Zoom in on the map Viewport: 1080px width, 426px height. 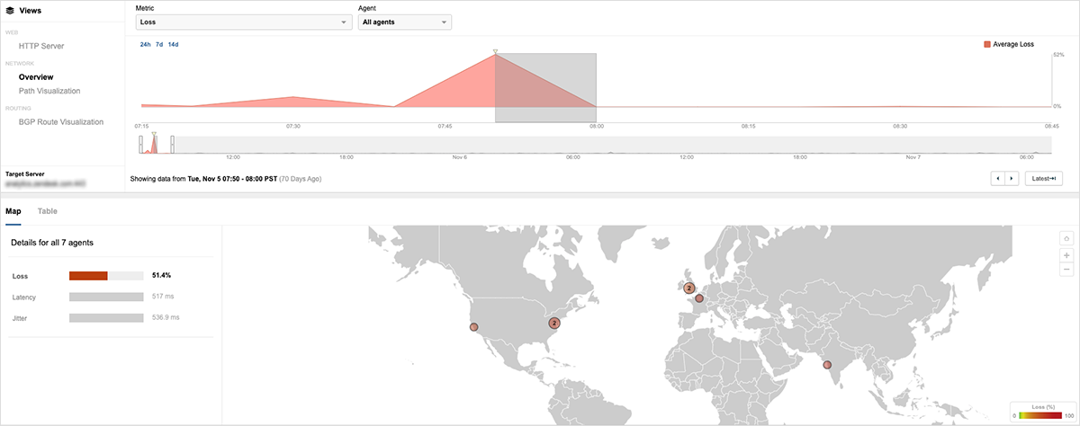point(1066,255)
